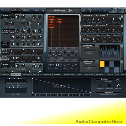The width and height of the screenshot is (126, 126).
Task: Open the more OSC2 lower tab
Action: [x=26, y=74]
